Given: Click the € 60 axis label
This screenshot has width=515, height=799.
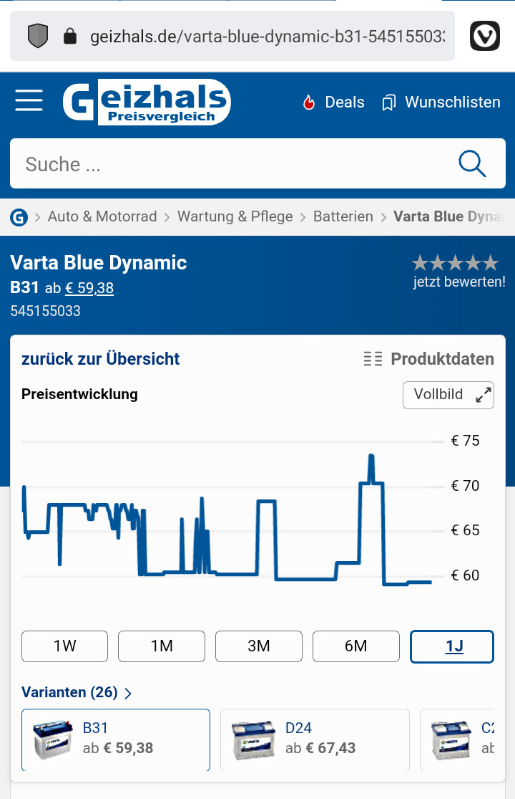Looking at the screenshot, I should tap(465, 576).
